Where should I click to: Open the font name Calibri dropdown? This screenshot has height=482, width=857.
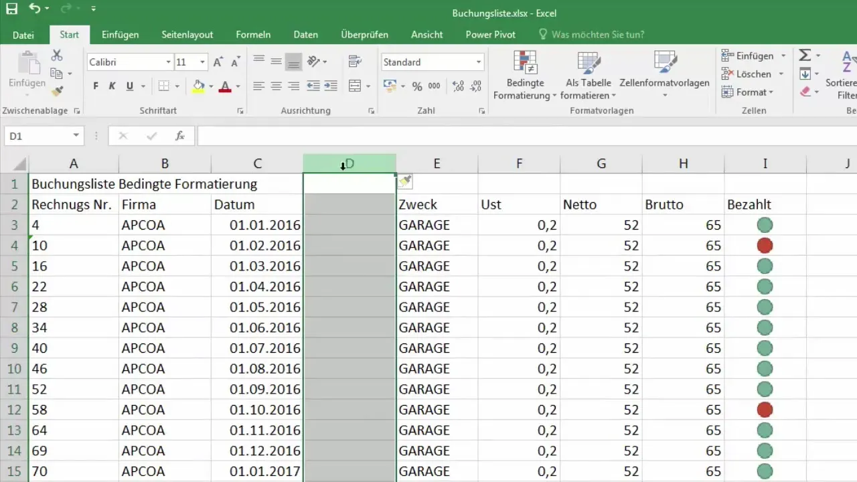pyautogui.click(x=168, y=62)
